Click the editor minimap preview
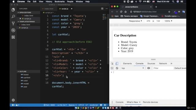The width and height of the screenshot is (196, 110). coord(104,16)
